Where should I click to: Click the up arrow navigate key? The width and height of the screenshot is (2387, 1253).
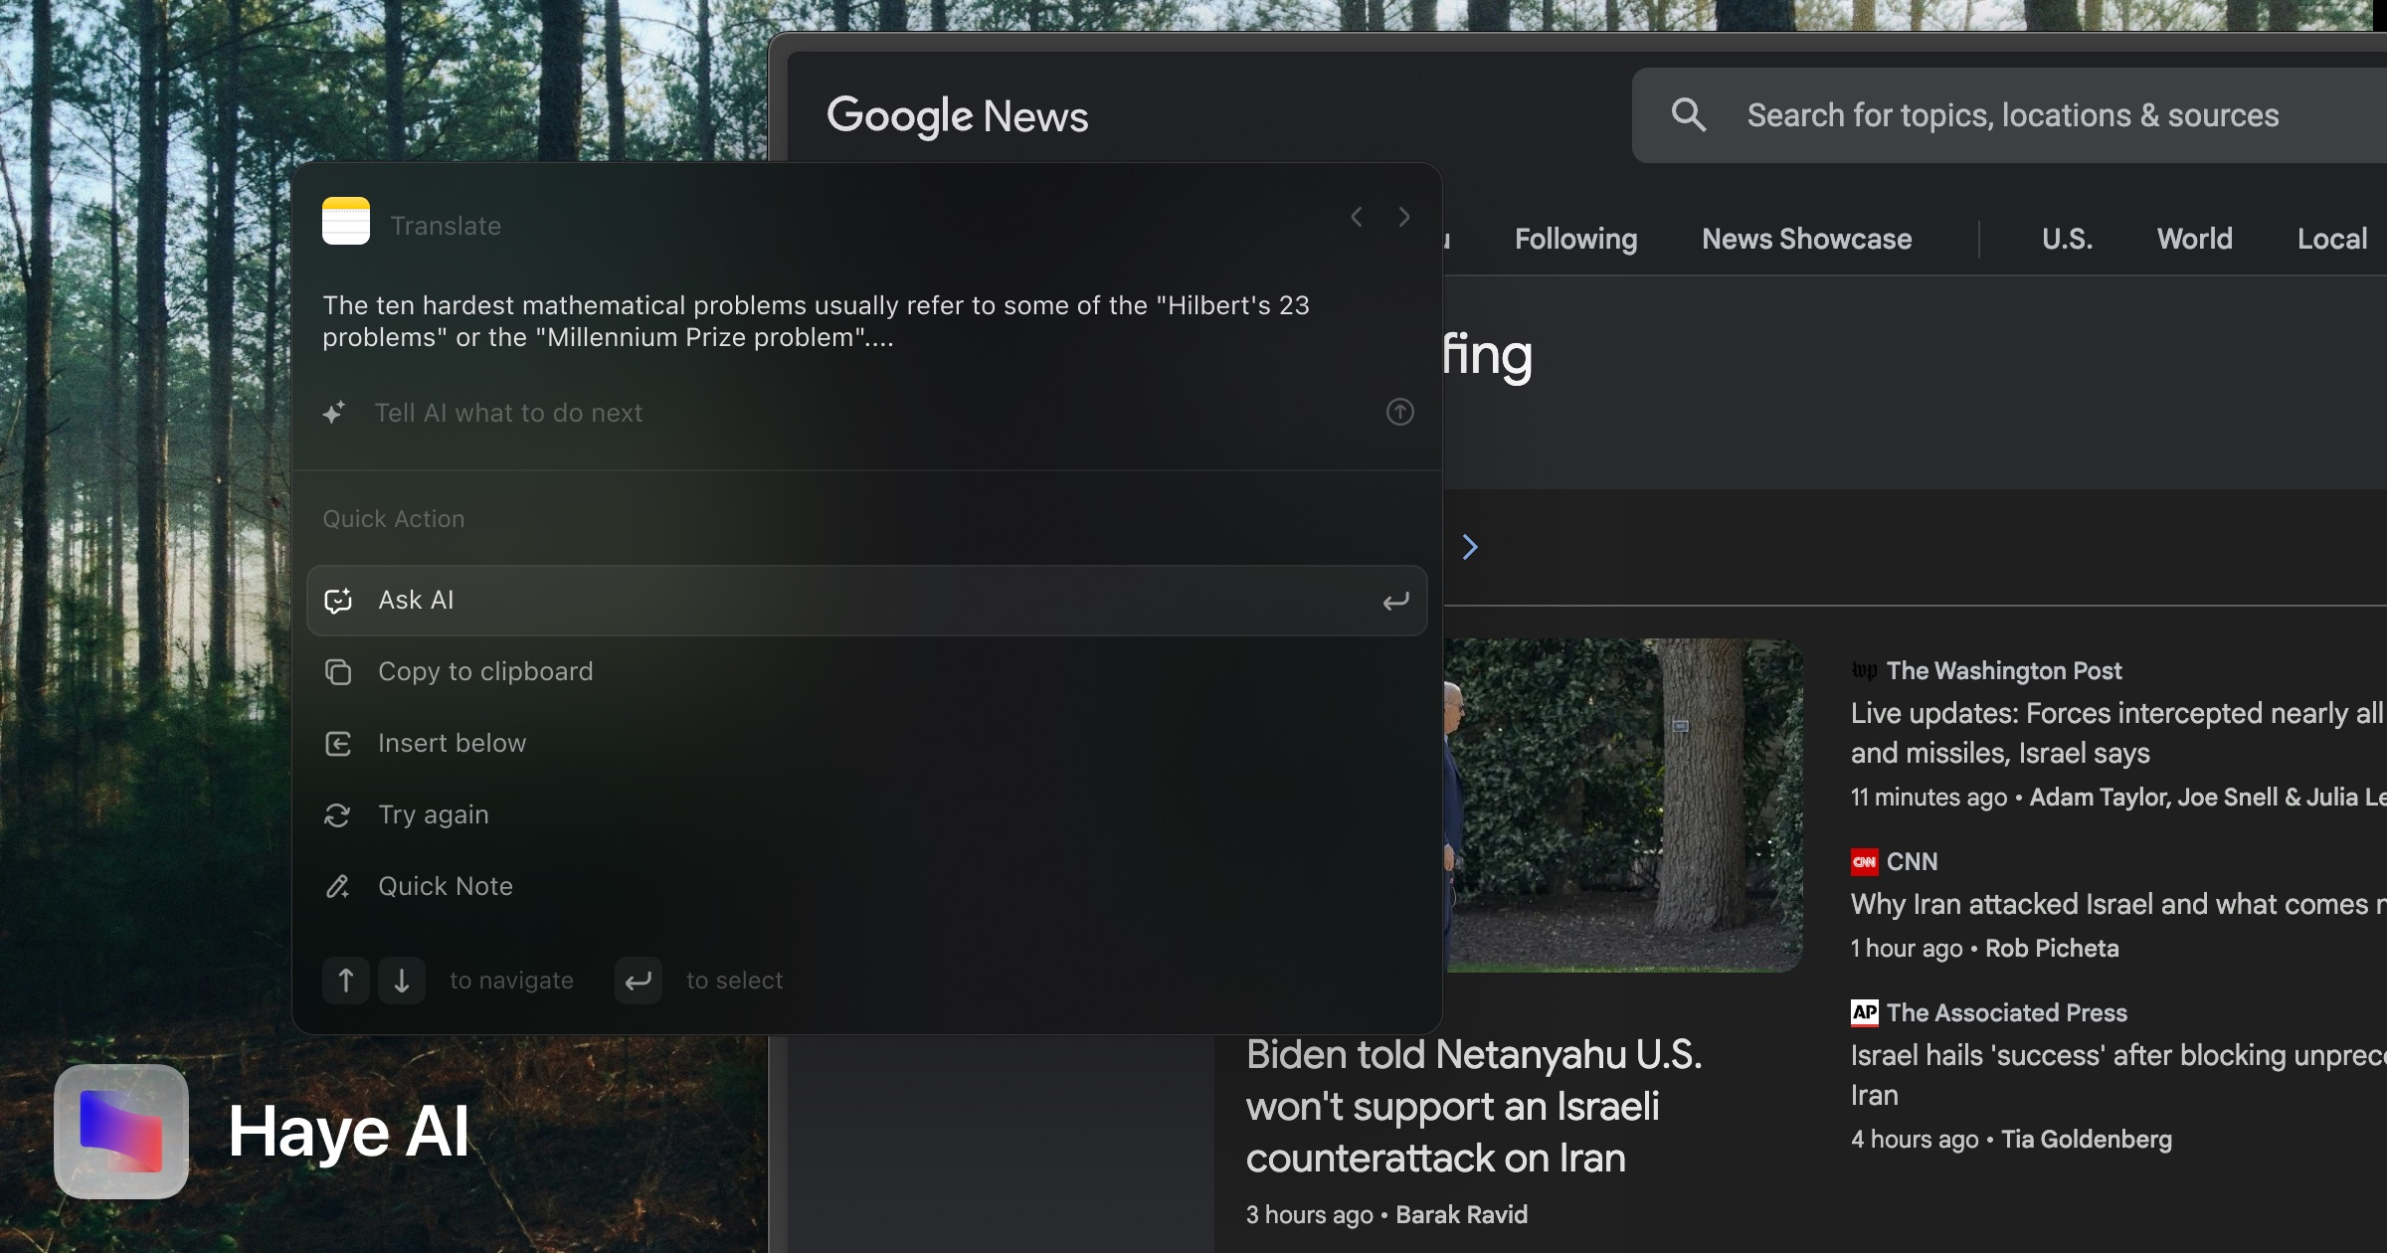[x=346, y=981]
